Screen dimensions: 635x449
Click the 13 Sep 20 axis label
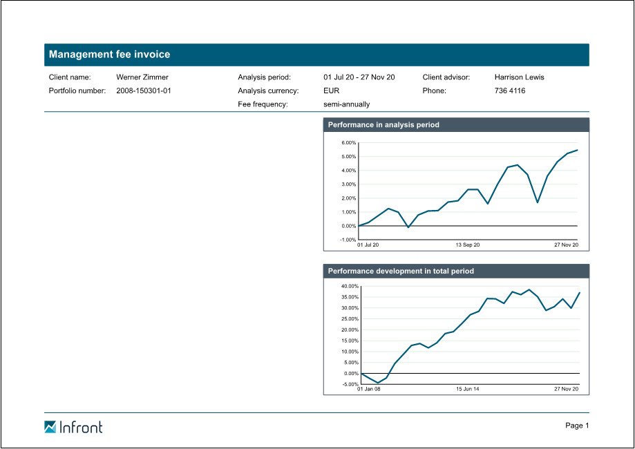(x=467, y=245)
